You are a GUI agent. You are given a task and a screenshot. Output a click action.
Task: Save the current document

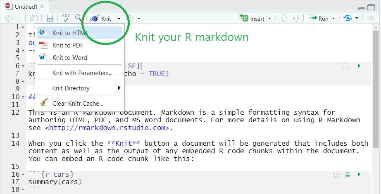click(50, 19)
